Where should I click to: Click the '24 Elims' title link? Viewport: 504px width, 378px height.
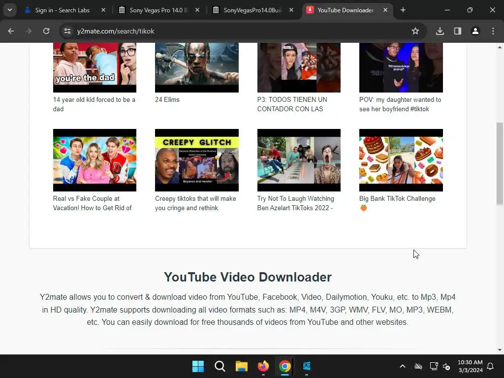click(167, 99)
